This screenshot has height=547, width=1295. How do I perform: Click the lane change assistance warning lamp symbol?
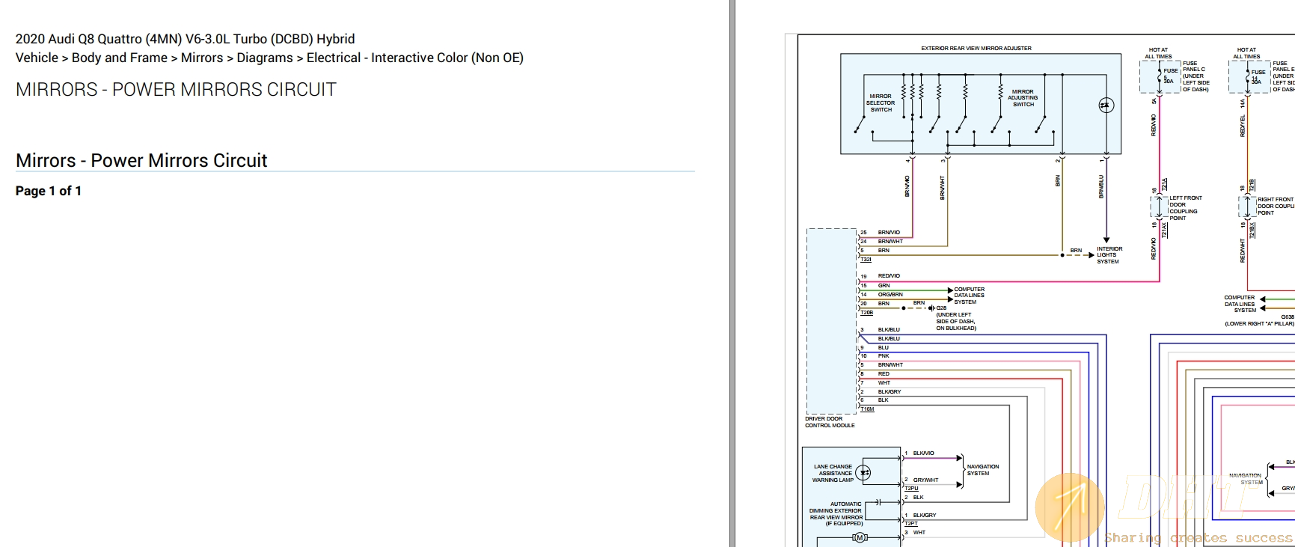pyautogui.click(x=864, y=472)
